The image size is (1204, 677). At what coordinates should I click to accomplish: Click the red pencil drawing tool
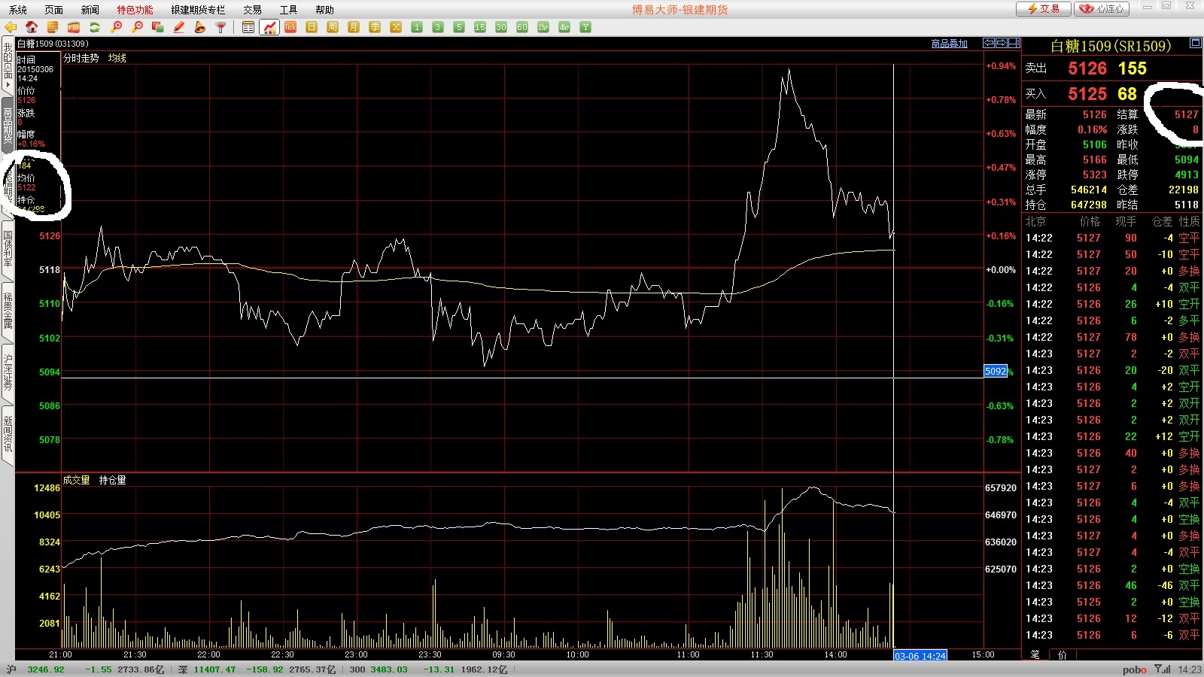(x=179, y=27)
